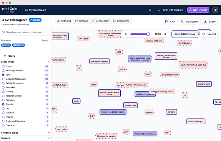Click the zoom out magnifier icon
The height and width of the screenshot is (141, 221).
click(x=126, y=34)
